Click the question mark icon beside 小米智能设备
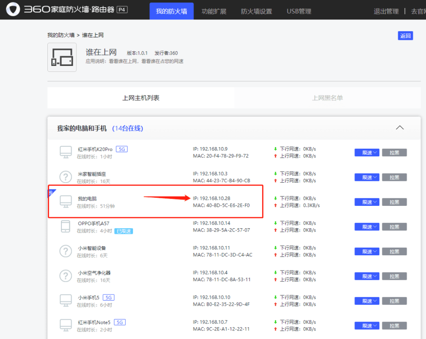The width and height of the screenshot is (426, 339). (x=65, y=251)
